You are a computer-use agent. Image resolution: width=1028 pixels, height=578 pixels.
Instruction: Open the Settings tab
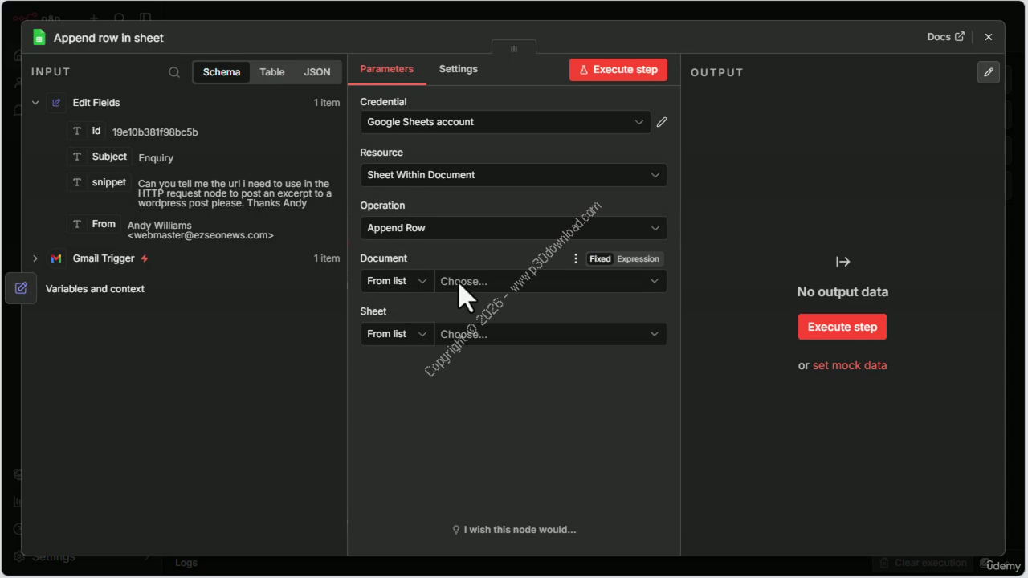coord(459,69)
